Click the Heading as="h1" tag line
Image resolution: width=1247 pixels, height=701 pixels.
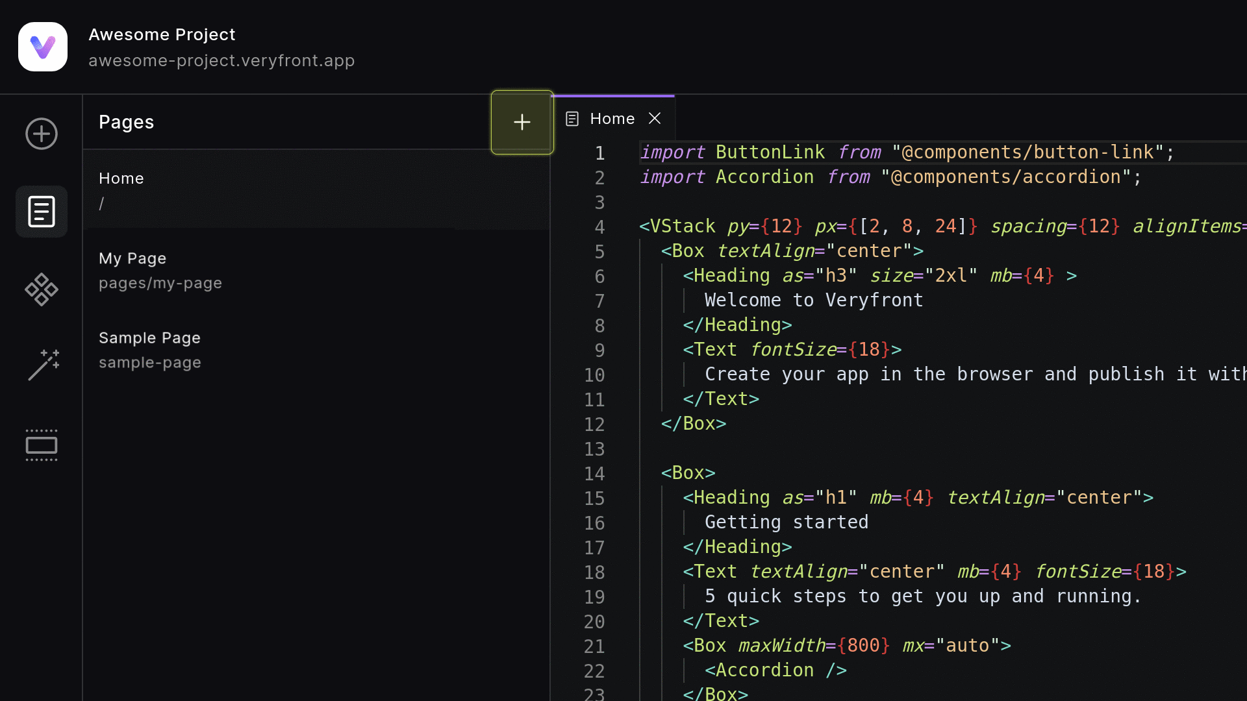(x=918, y=497)
